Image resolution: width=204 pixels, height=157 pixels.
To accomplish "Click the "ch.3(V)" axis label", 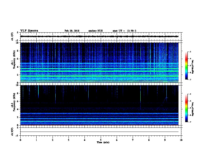I will (12, 132).
